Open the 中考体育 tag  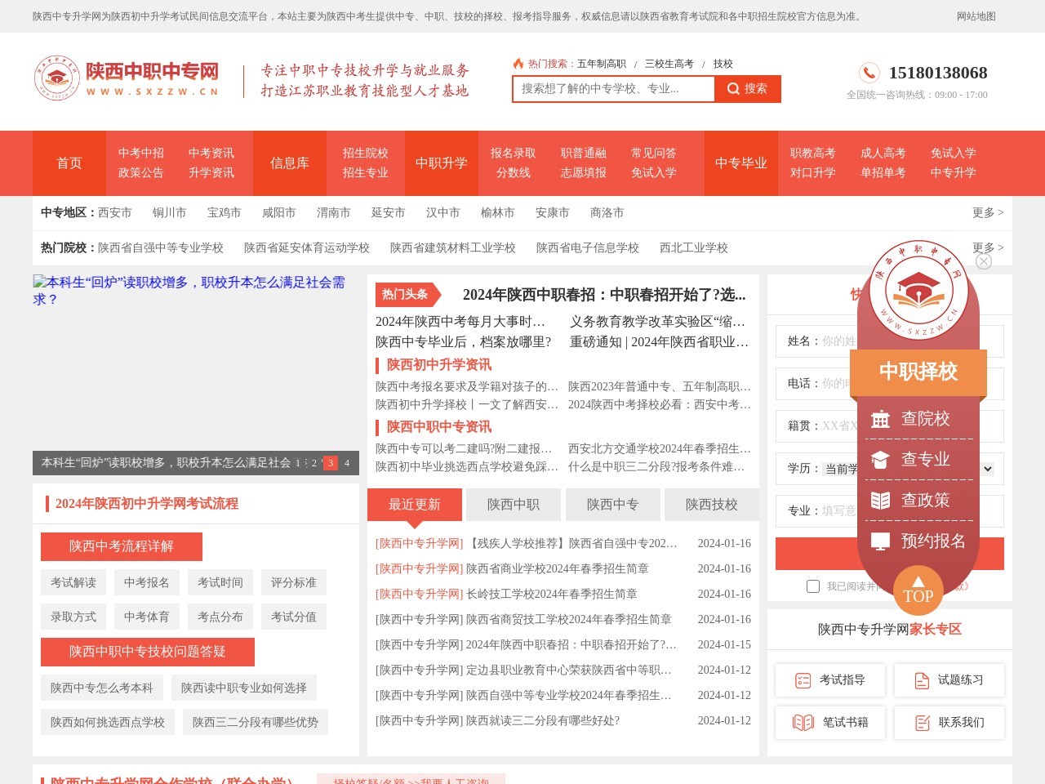pyautogui.click(x=147, y=617)
